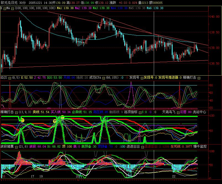Click the box icon after KDJ2
The height and width of the screenshot is (184, 222).
(10, 78)
